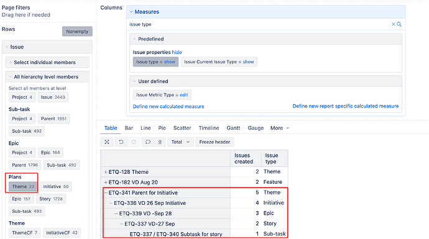Viewport: 429px width, 239px height.
Task: Select the ThemeCF 7 level
Action: 25,233
